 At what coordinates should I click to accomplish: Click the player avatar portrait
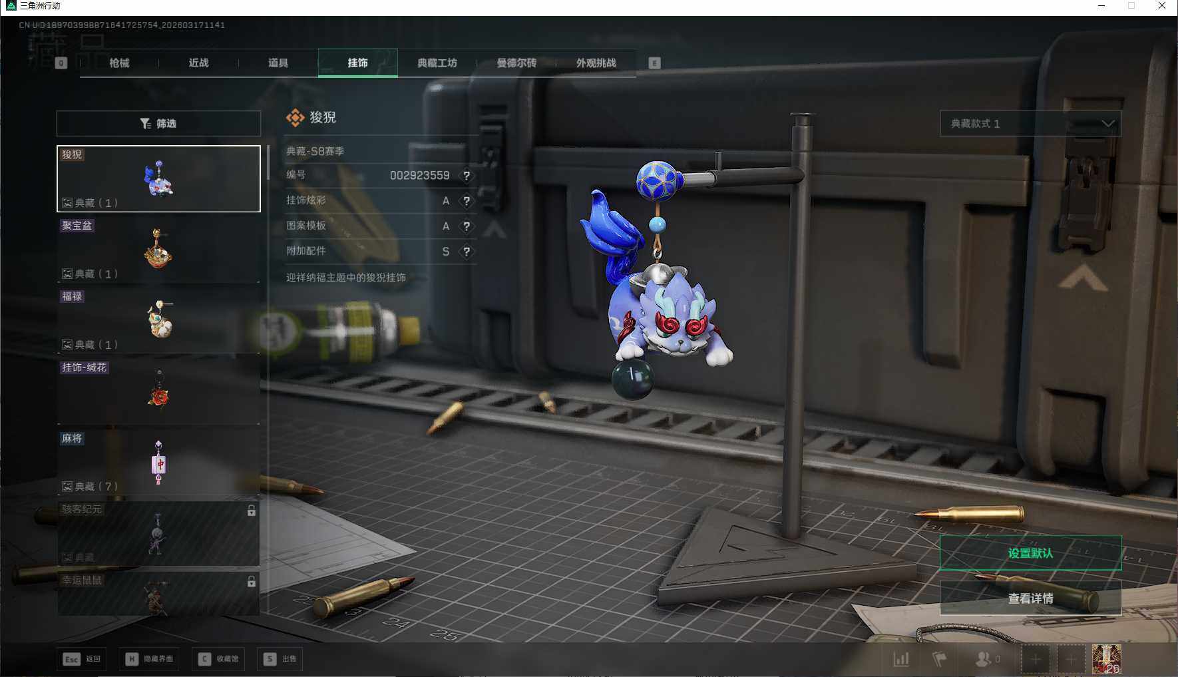pyautogui.click(x=1106, y=659)
